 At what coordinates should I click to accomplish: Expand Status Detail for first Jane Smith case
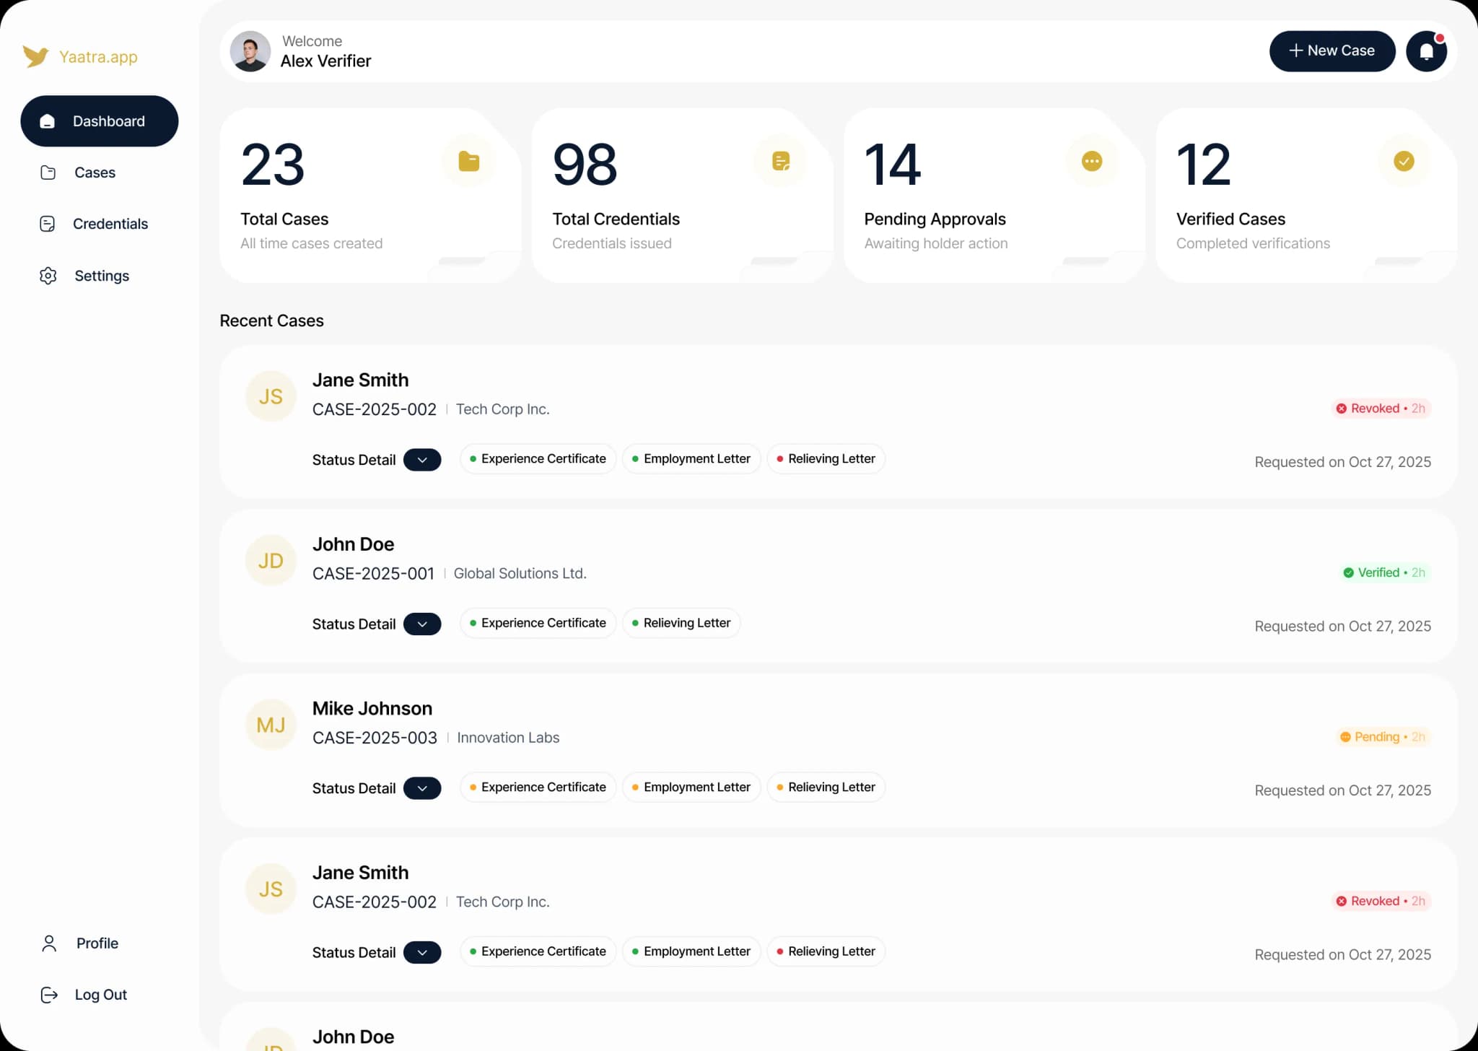click(422, 460)
